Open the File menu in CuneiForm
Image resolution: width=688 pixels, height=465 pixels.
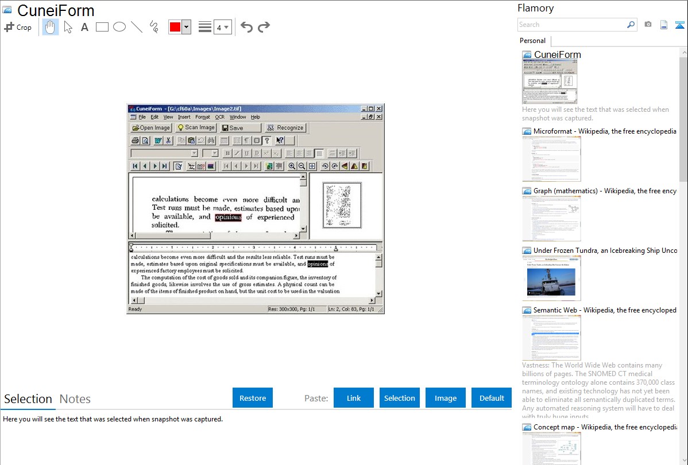point(142,117)
